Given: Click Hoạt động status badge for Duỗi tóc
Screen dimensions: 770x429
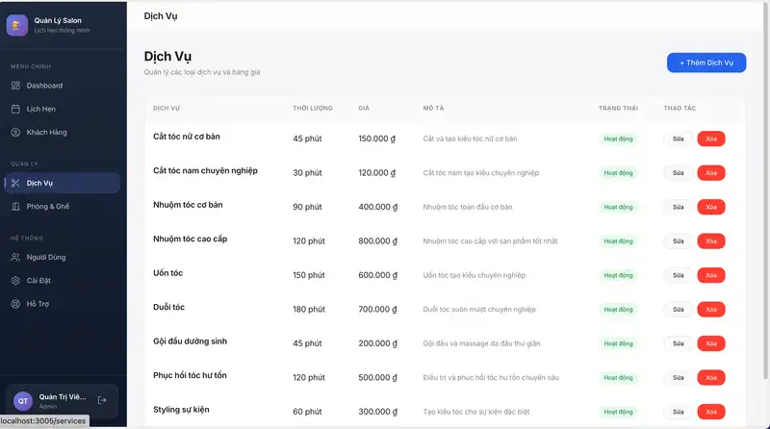Looking at the screenshot, I should [x=618, y=310].
